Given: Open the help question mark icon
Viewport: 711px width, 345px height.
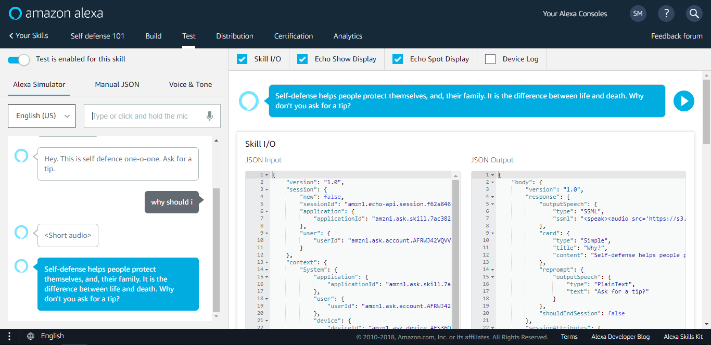Looking at the screenshot, I should pyautogui.click(x=666, y=14).
